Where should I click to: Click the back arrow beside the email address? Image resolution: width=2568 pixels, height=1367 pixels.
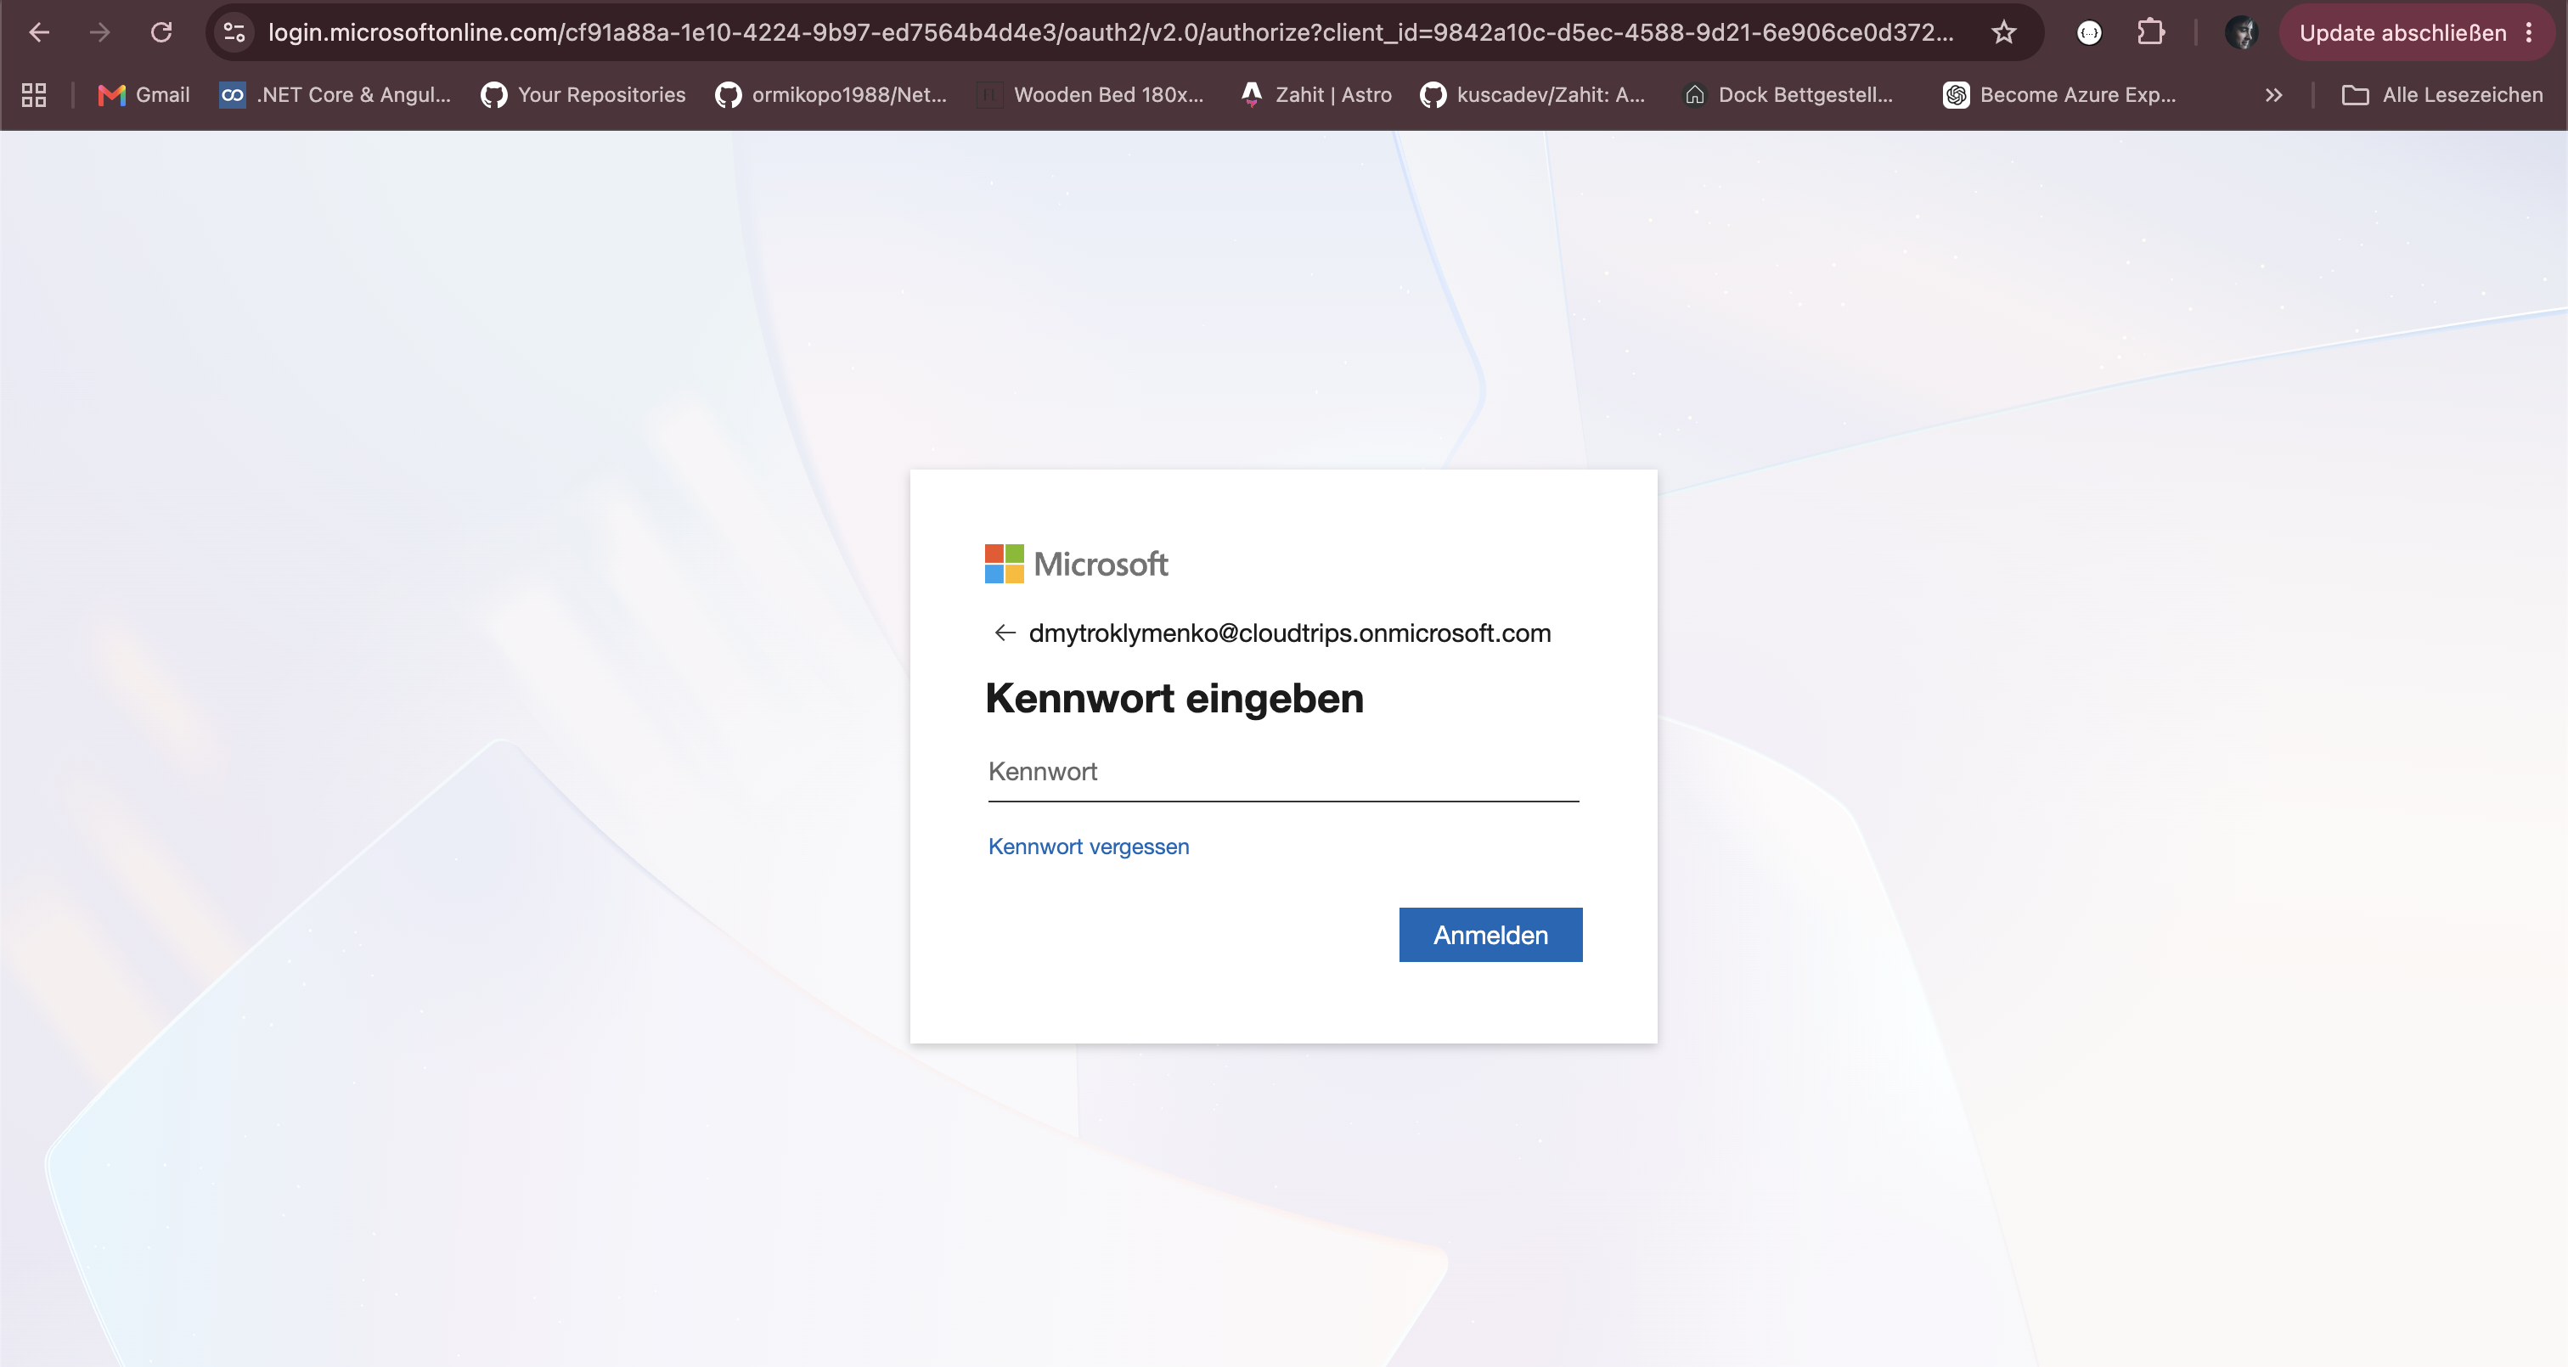click(x=1004, y=633)
